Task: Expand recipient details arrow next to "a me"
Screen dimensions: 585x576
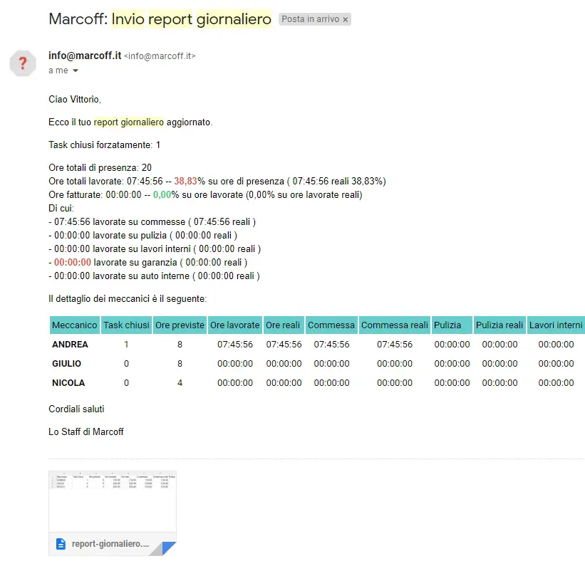Action: [x=76, y=71]
